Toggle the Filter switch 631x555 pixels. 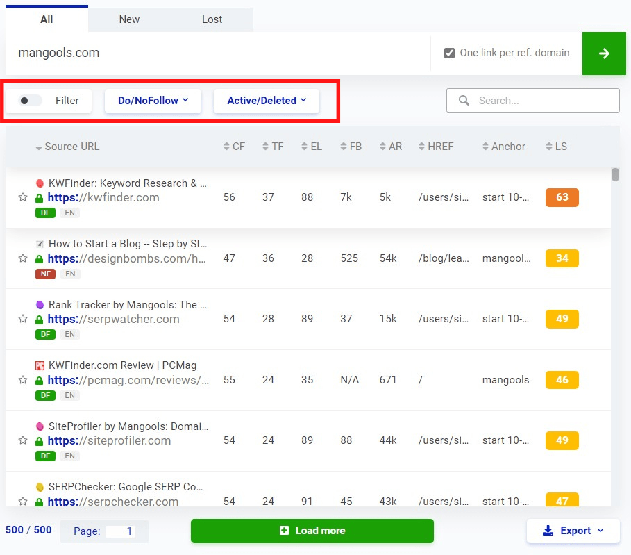click(x=30, y=100)
